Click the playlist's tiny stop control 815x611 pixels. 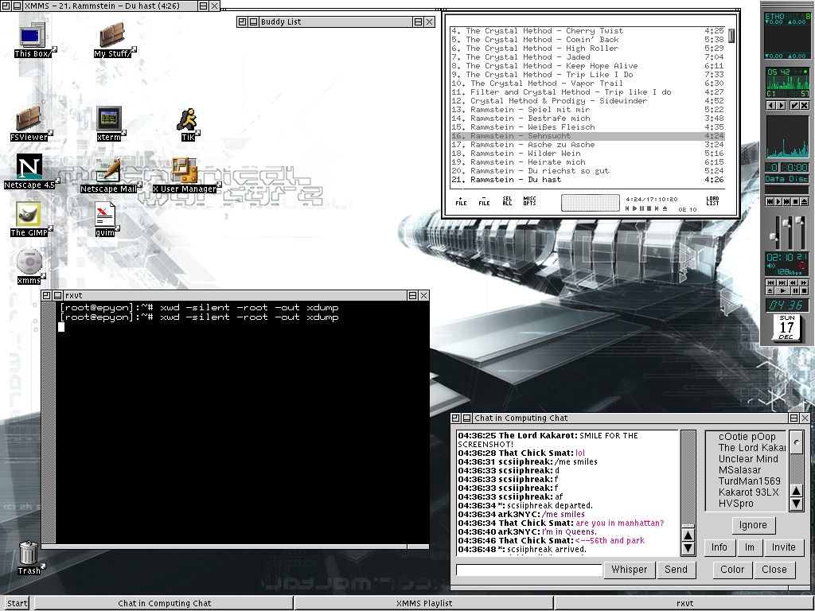point(649,208)
